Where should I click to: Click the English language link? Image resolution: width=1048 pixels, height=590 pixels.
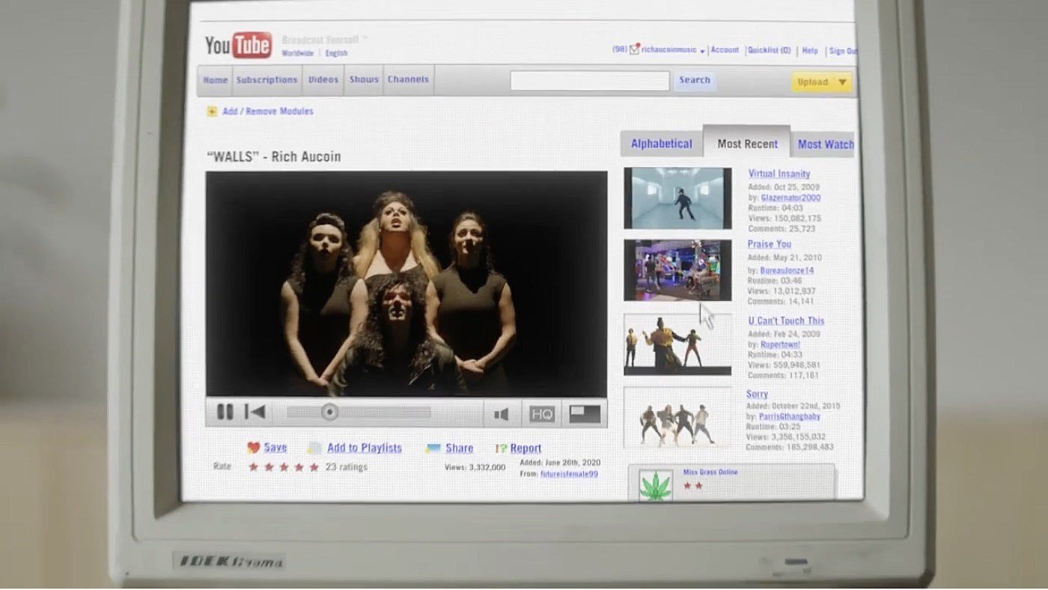pos(336,53)
